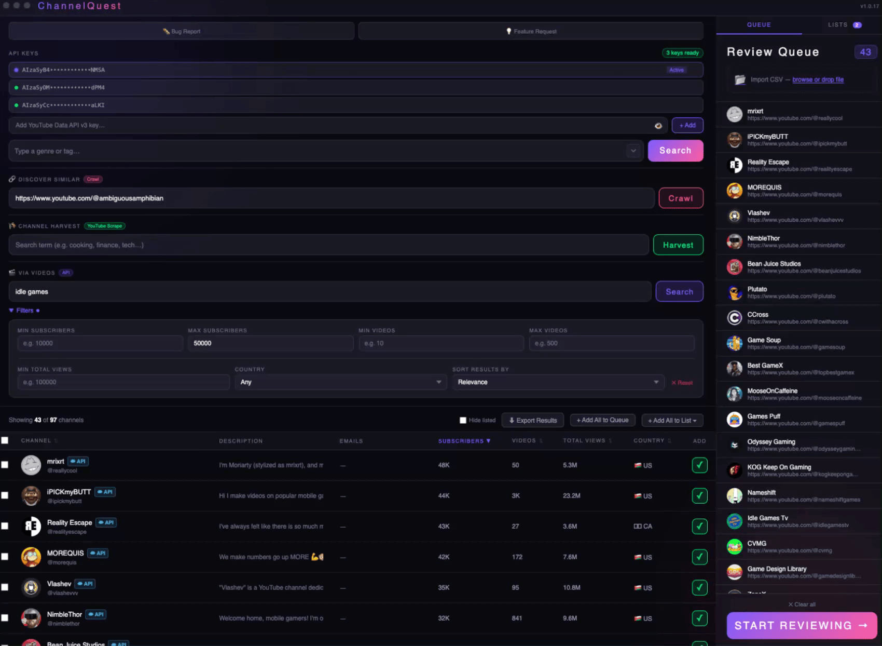Click Add All to Queue button
Screen dimensions: 882x646
602,420
